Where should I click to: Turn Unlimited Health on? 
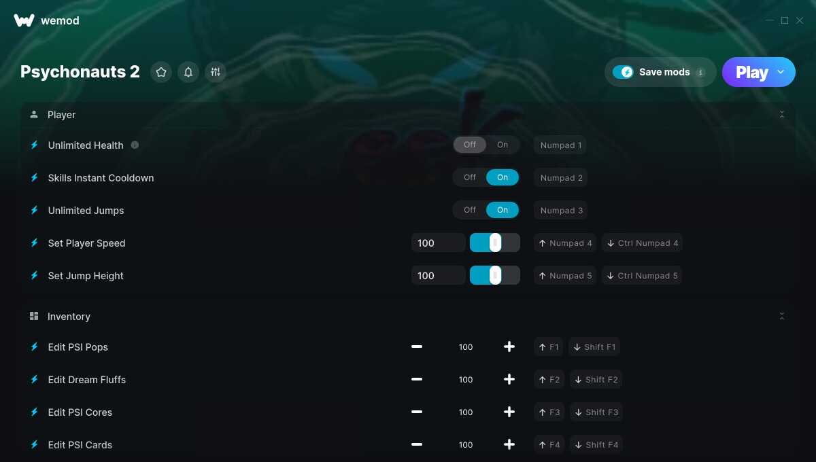coord(503,145)
